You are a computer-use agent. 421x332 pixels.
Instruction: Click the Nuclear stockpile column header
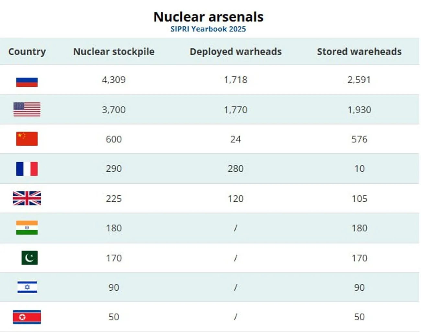tap(114, 52)
